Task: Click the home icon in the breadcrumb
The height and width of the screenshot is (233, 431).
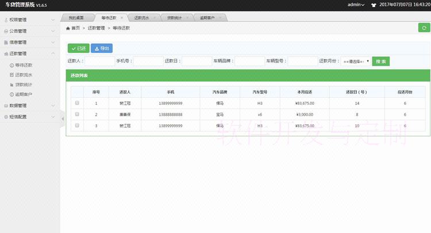Action: [x=68, y=28]
